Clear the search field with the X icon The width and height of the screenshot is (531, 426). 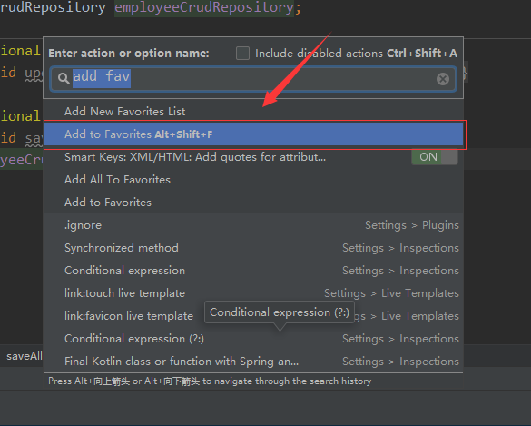pos(443,79)
